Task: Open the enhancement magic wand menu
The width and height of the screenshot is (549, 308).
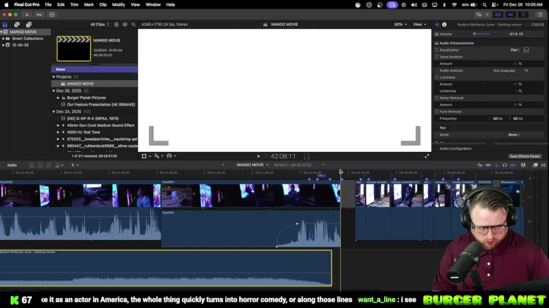Action: [x=159, y=156]
